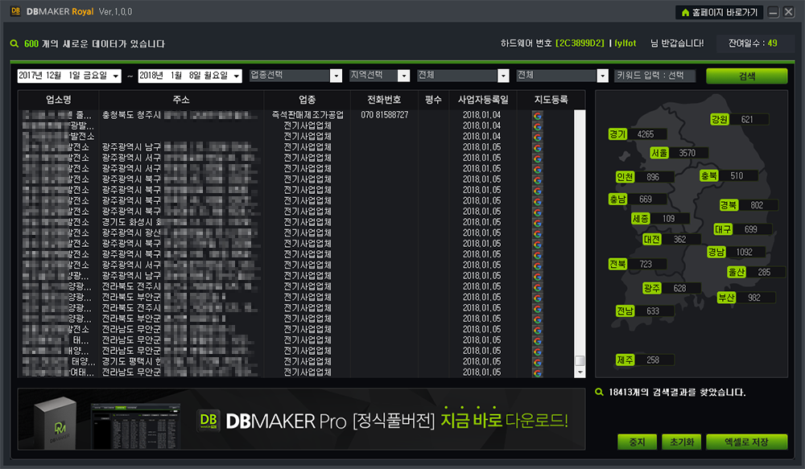Select the 충북 region label on the map

coord(709,176)
